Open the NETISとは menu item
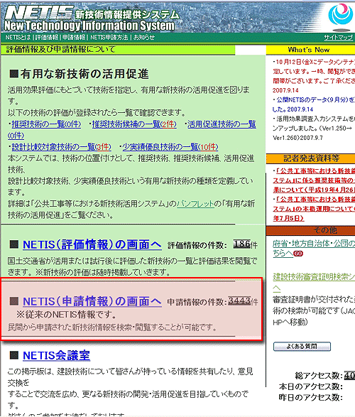This screenshot has height=417, width=355. [x=18, y=38]
